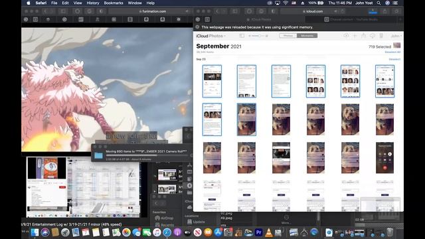Click the Thu 11:46 PM clock
The width and height of the screenshot is (425, 239).
tap(340, 3)
